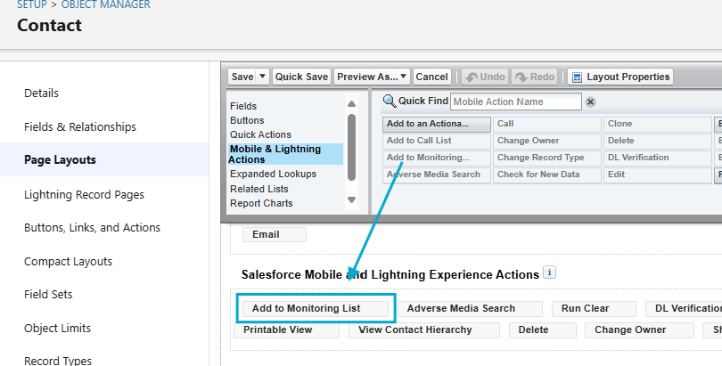Open Lightning Record Pages in sidebar
Image resolution: width=722 pixels, height=366 pixels.
click(84, 194)
